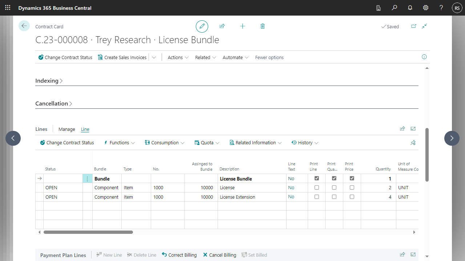Open the notifications bell
Image resolution: width=465 pixels, height=261 pixels.
pyautogui.click(x=410, y=8)
